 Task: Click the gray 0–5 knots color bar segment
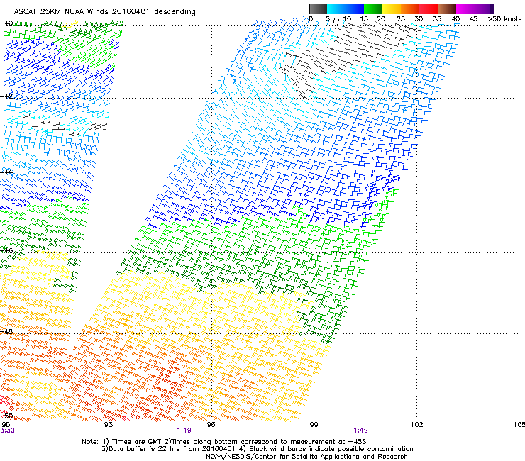pos(318,9)
